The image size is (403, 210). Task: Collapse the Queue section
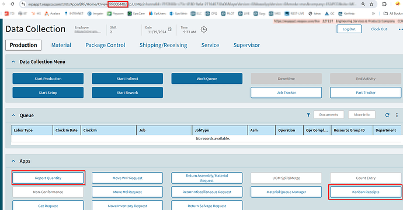click(x=13, y=116)
